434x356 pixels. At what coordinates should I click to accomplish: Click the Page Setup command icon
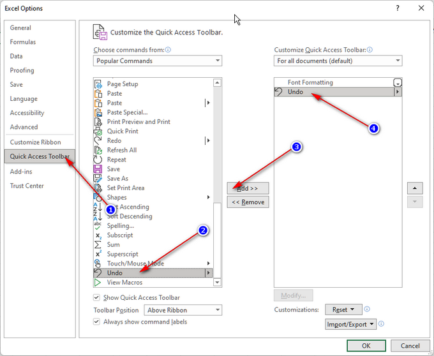(x=98, y=84)
